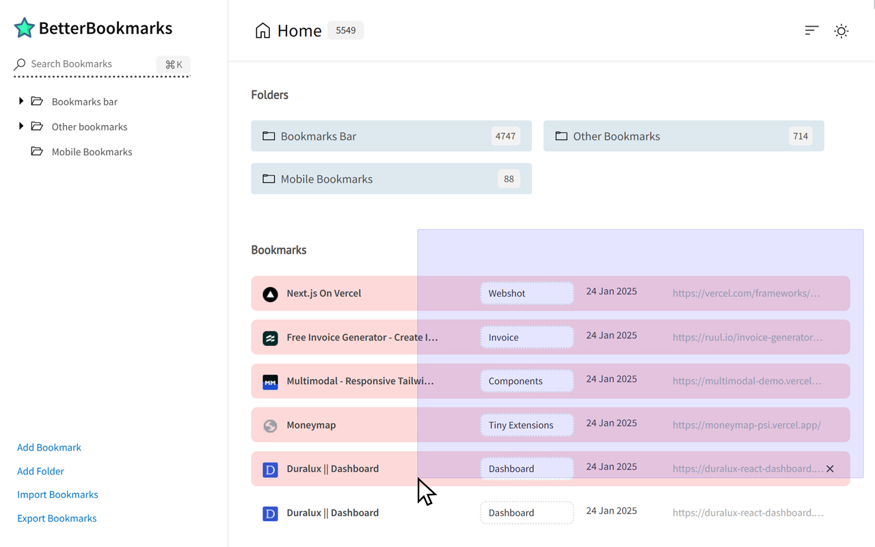This screenshot has height=547, width=875.
Task: Open the Webshot folder tag
Action: click(x=527, y=293)
